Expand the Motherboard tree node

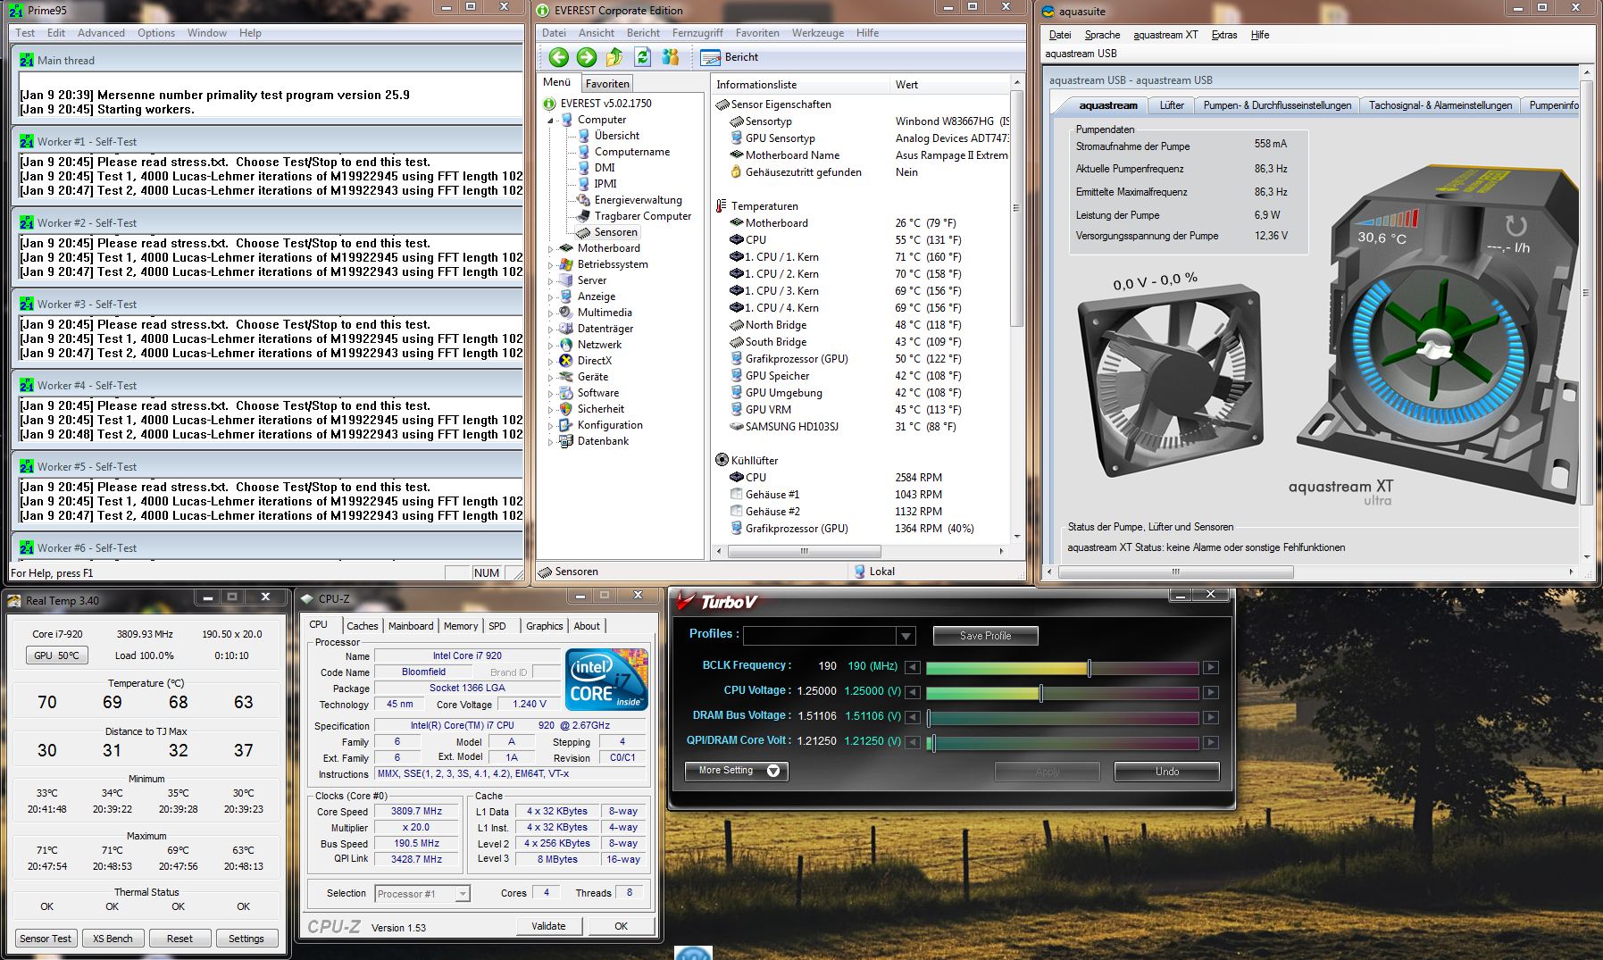click(551, 249)
